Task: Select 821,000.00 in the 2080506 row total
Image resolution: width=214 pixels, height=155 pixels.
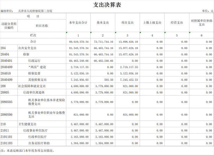Action: 81,115
